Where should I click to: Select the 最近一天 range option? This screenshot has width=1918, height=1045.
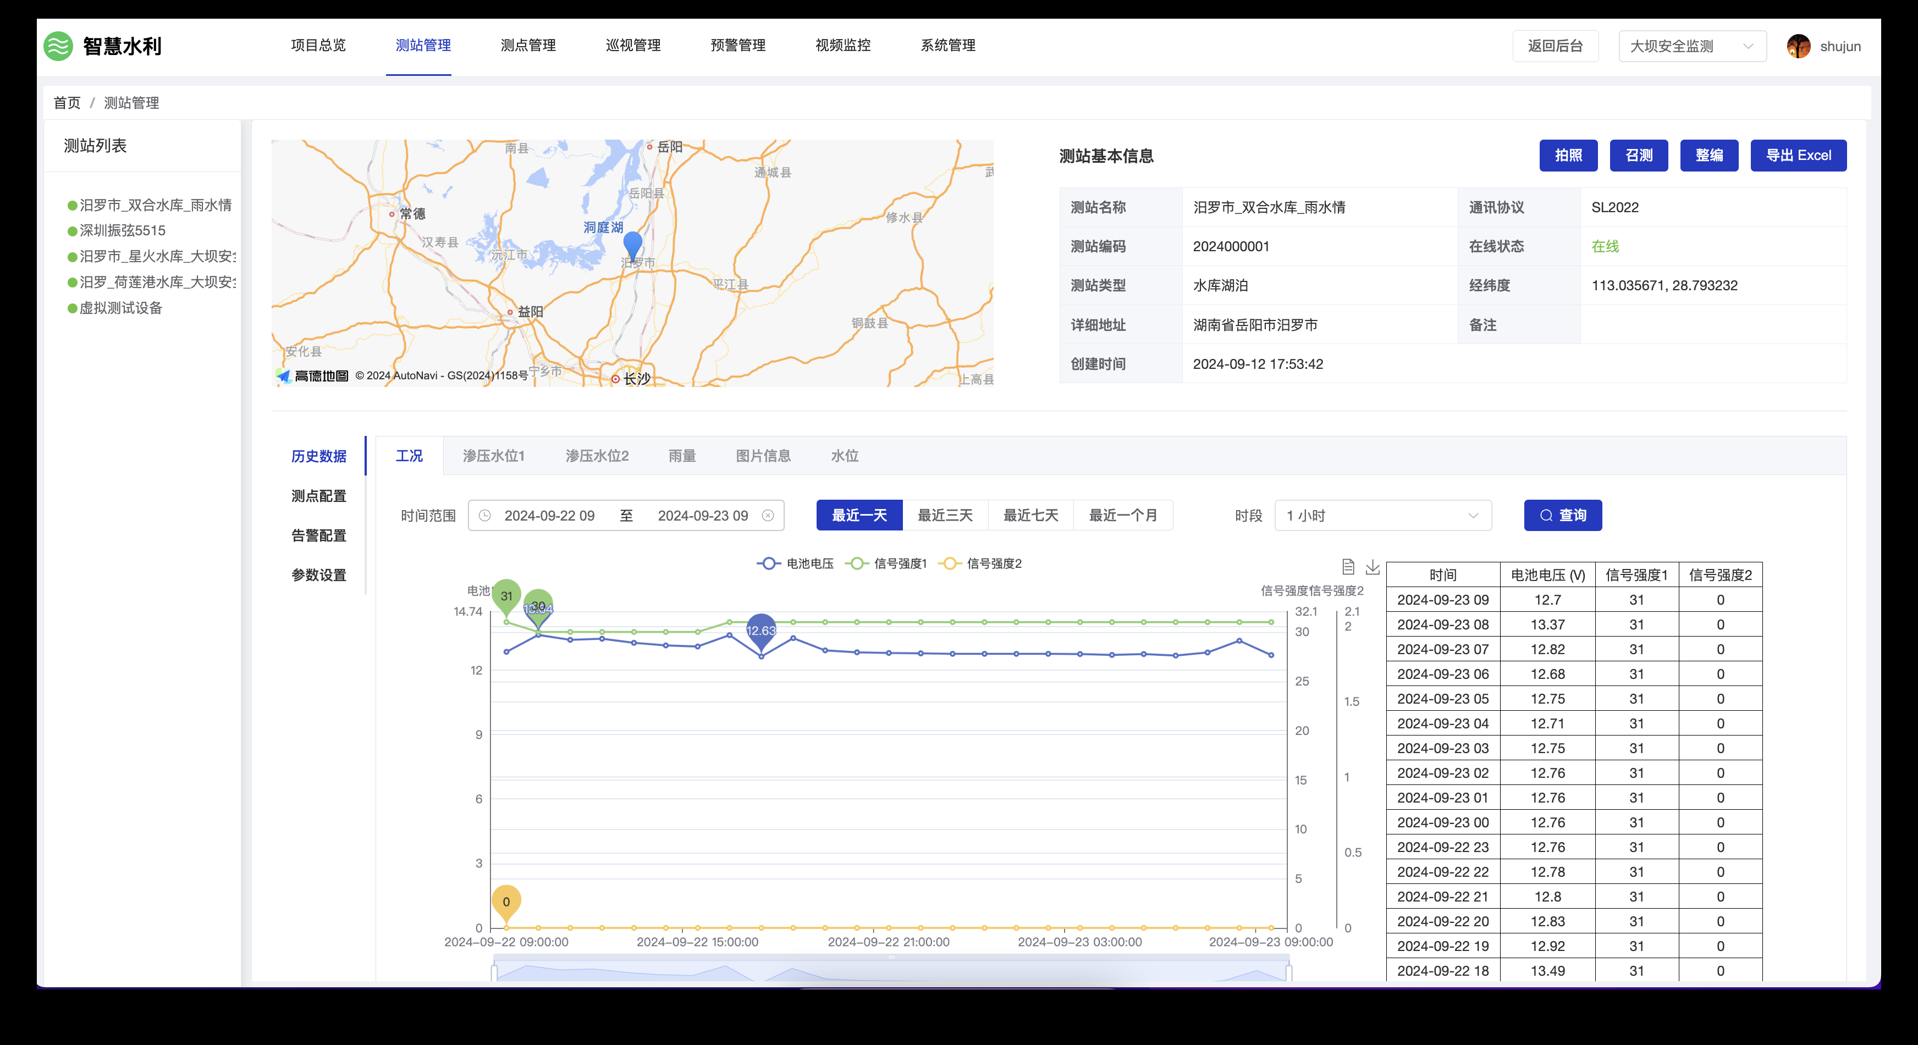click(x=859, y=515)
